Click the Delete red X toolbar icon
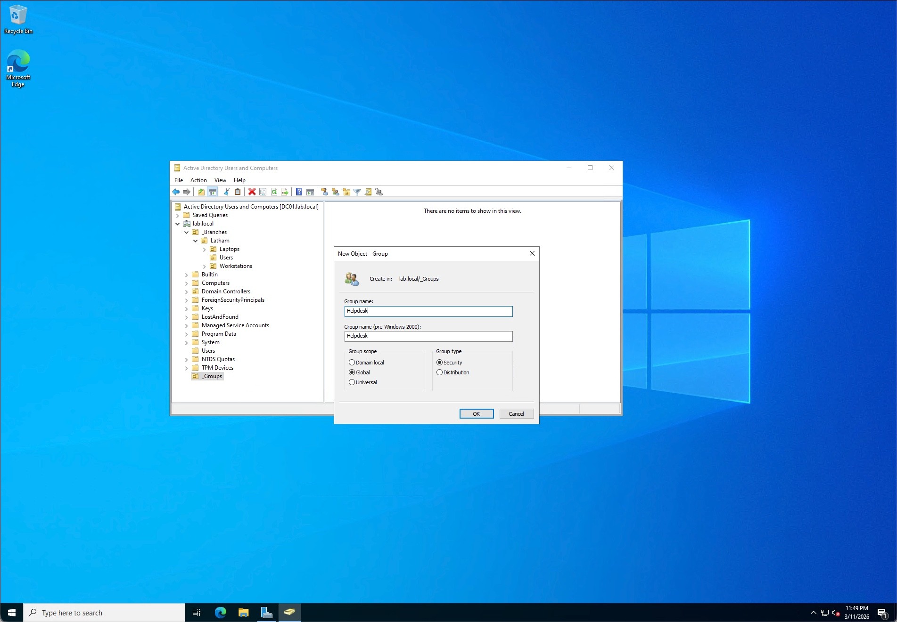The height and width of the screenshot is (622, 897). tap(252, 192)
